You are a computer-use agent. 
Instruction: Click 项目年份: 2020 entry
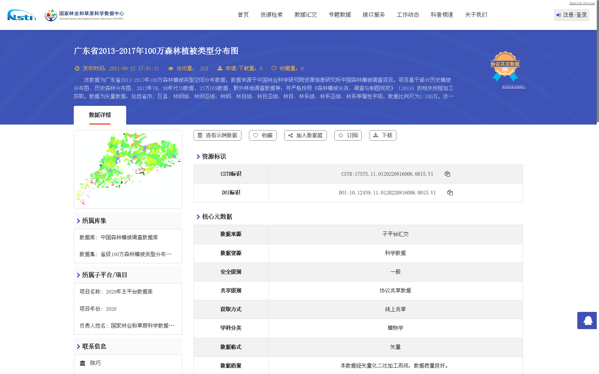point(98,309)
